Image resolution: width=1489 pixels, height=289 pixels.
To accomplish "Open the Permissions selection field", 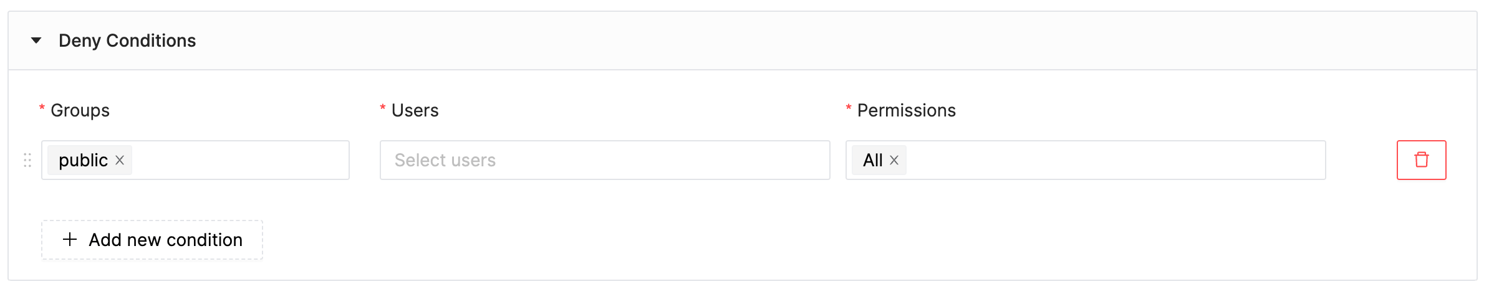I will 1086,160.
